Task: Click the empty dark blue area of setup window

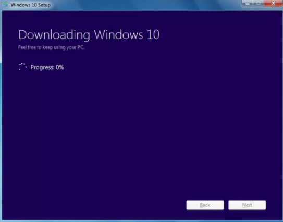Action: [141, 130]
